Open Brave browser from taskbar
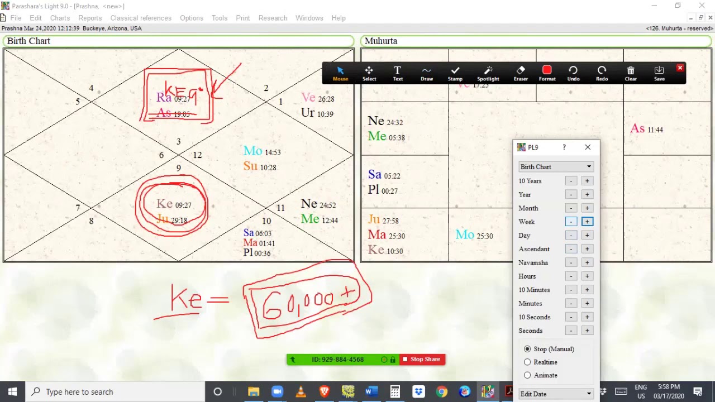 324,391
